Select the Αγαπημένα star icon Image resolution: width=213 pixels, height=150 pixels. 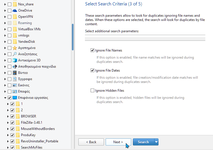click(15, 48)
